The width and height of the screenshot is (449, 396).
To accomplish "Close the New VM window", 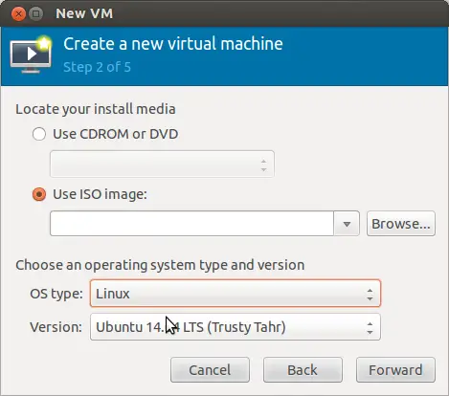I will pos(18,14).
